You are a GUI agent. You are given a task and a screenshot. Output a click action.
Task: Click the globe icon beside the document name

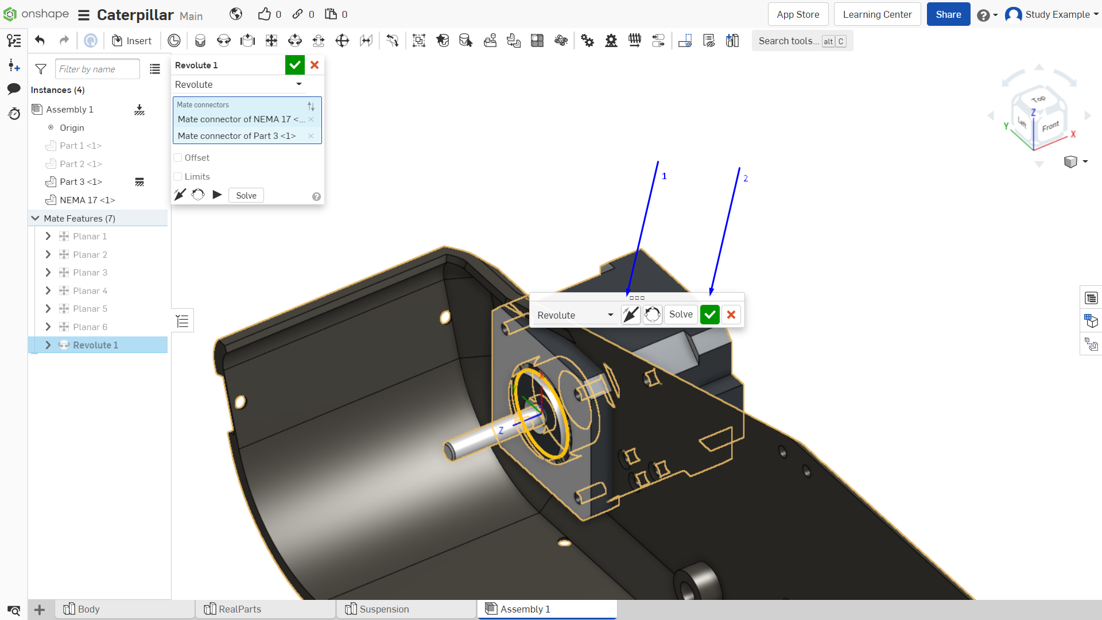click(236, 14)
